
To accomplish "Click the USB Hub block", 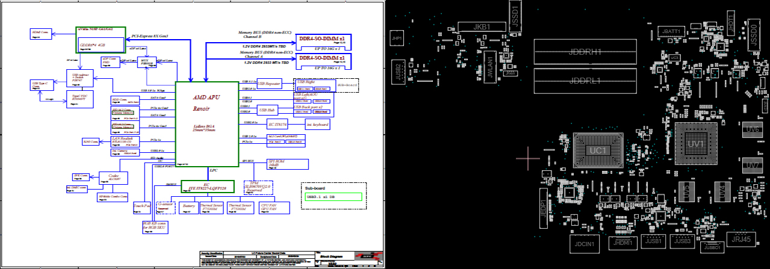I will pyautogui.click(x=267, y=110).
